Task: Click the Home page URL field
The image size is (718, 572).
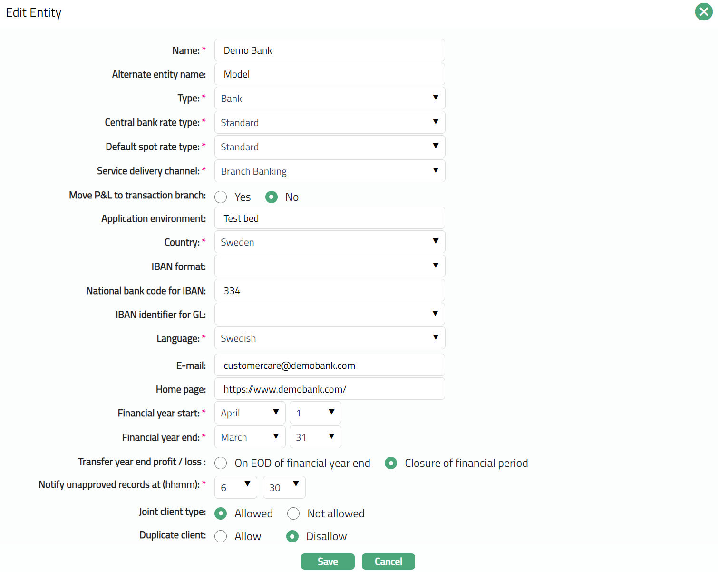Action: [x=330, y=389]
